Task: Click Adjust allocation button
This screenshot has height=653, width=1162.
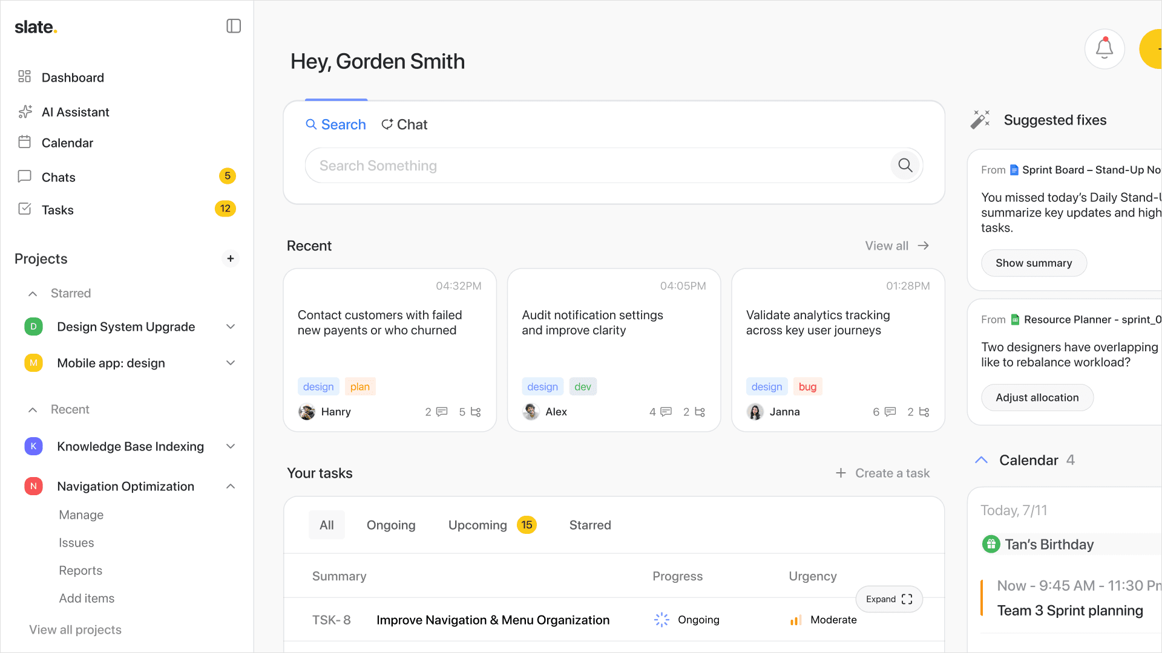Action: click(1037, 398)
